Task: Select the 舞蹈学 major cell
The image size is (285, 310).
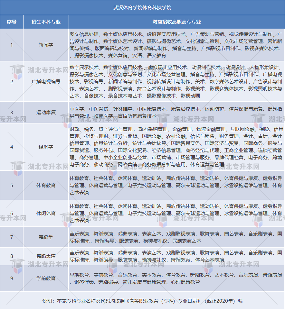Action: 46,237
